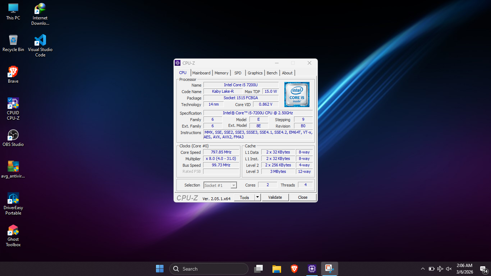Image resolution: width=491 pixels, height=276 pixels.
Task: Switch to the Mainboard tab
Action: point(201,73)
